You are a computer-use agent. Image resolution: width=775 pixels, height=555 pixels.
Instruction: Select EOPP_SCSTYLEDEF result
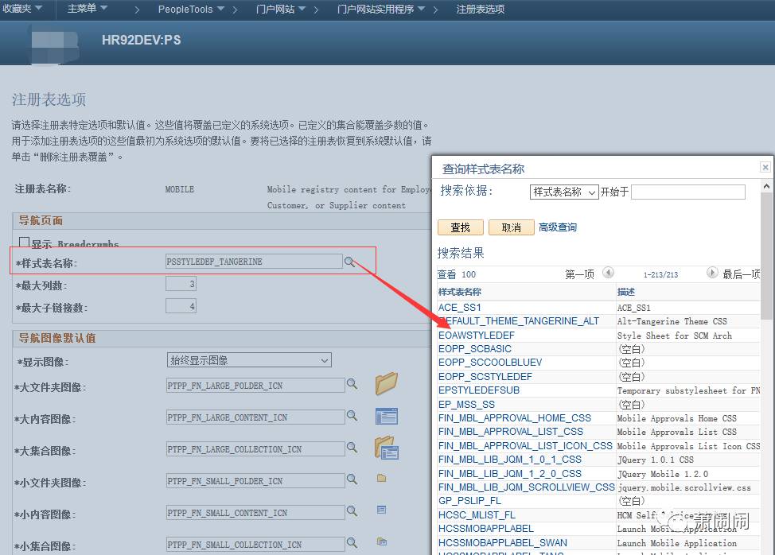485,376
